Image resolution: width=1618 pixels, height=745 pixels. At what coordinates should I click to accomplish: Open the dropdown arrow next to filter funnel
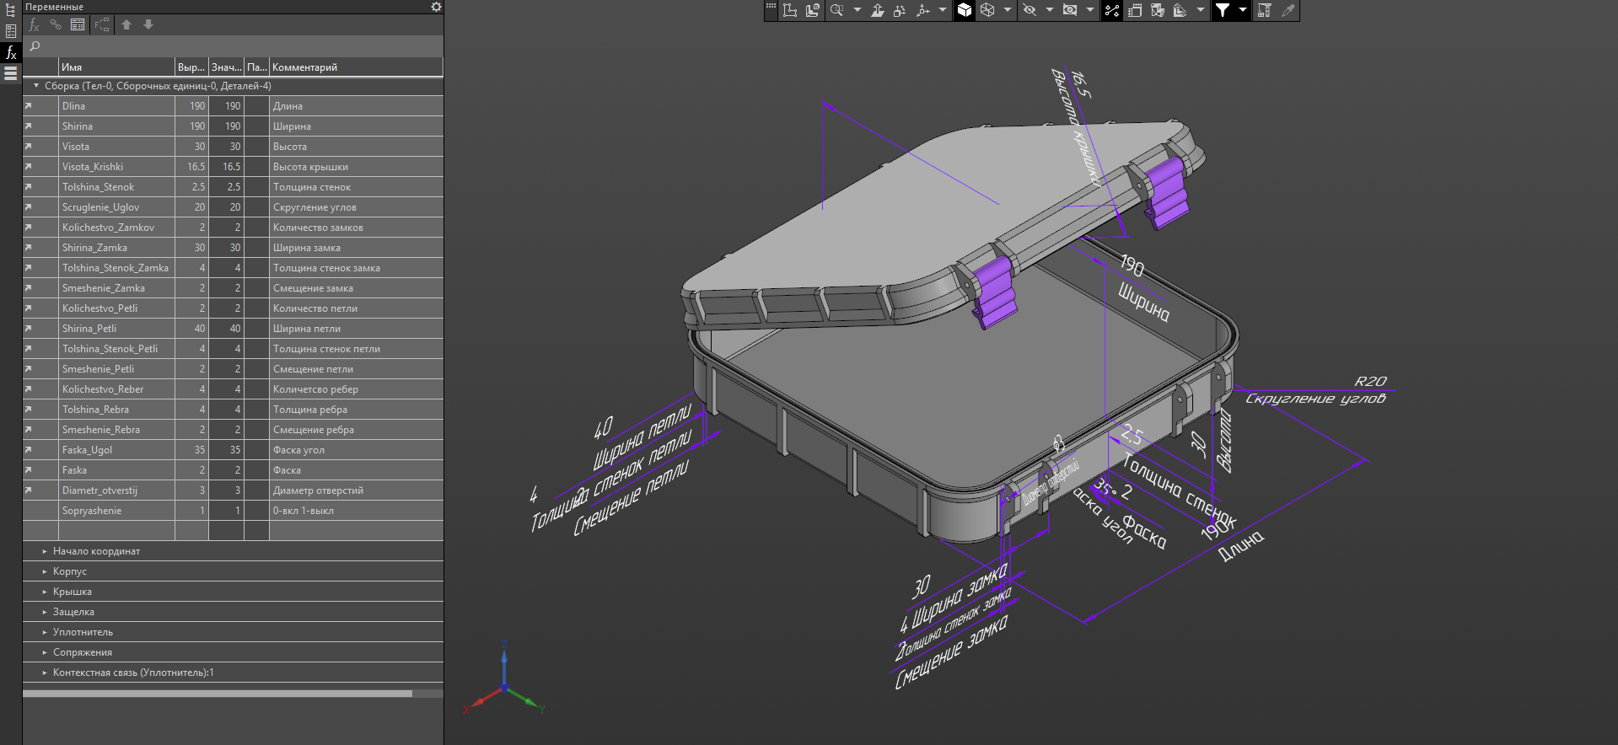pyautogui.click(x=1242, y=10)
